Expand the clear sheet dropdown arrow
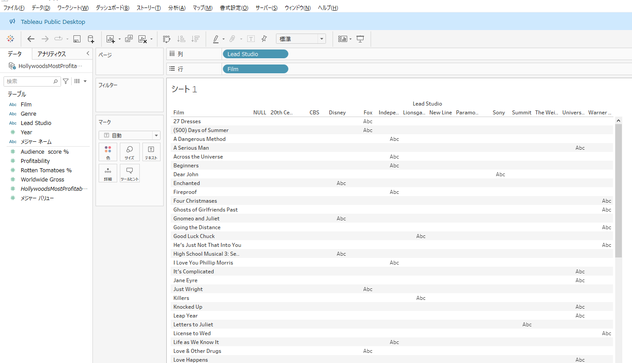Image resolution: width=632 pixels, height=363 pixels. pos(151,39)
